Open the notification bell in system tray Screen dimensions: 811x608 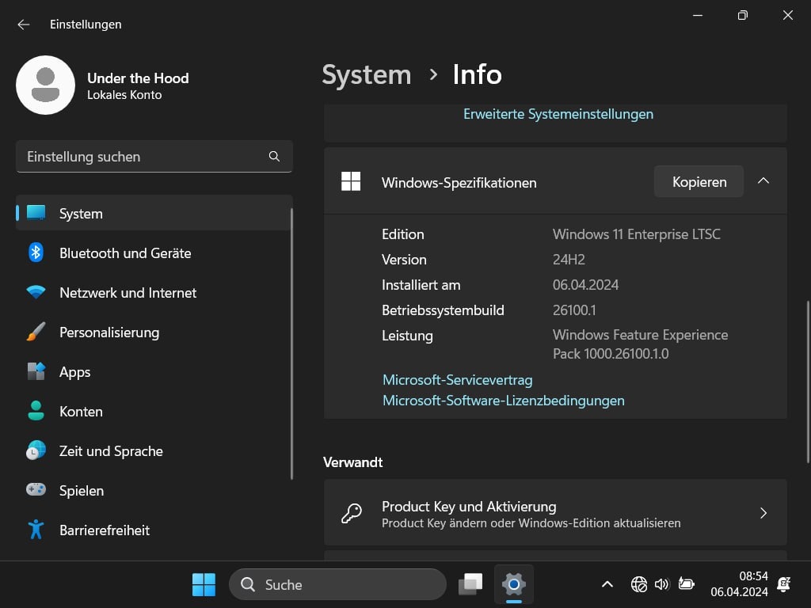[783, 585]
